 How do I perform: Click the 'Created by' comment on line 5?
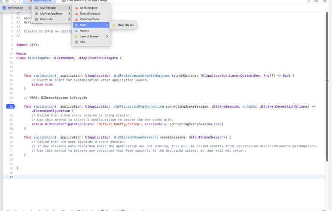coord(48,31)
